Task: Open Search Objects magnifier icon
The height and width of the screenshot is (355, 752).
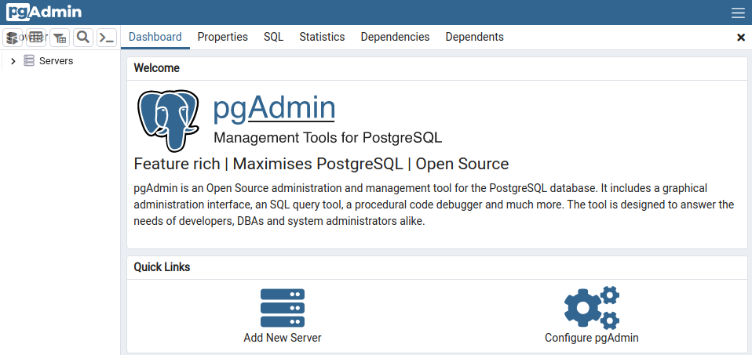Action: coord(83,38)
